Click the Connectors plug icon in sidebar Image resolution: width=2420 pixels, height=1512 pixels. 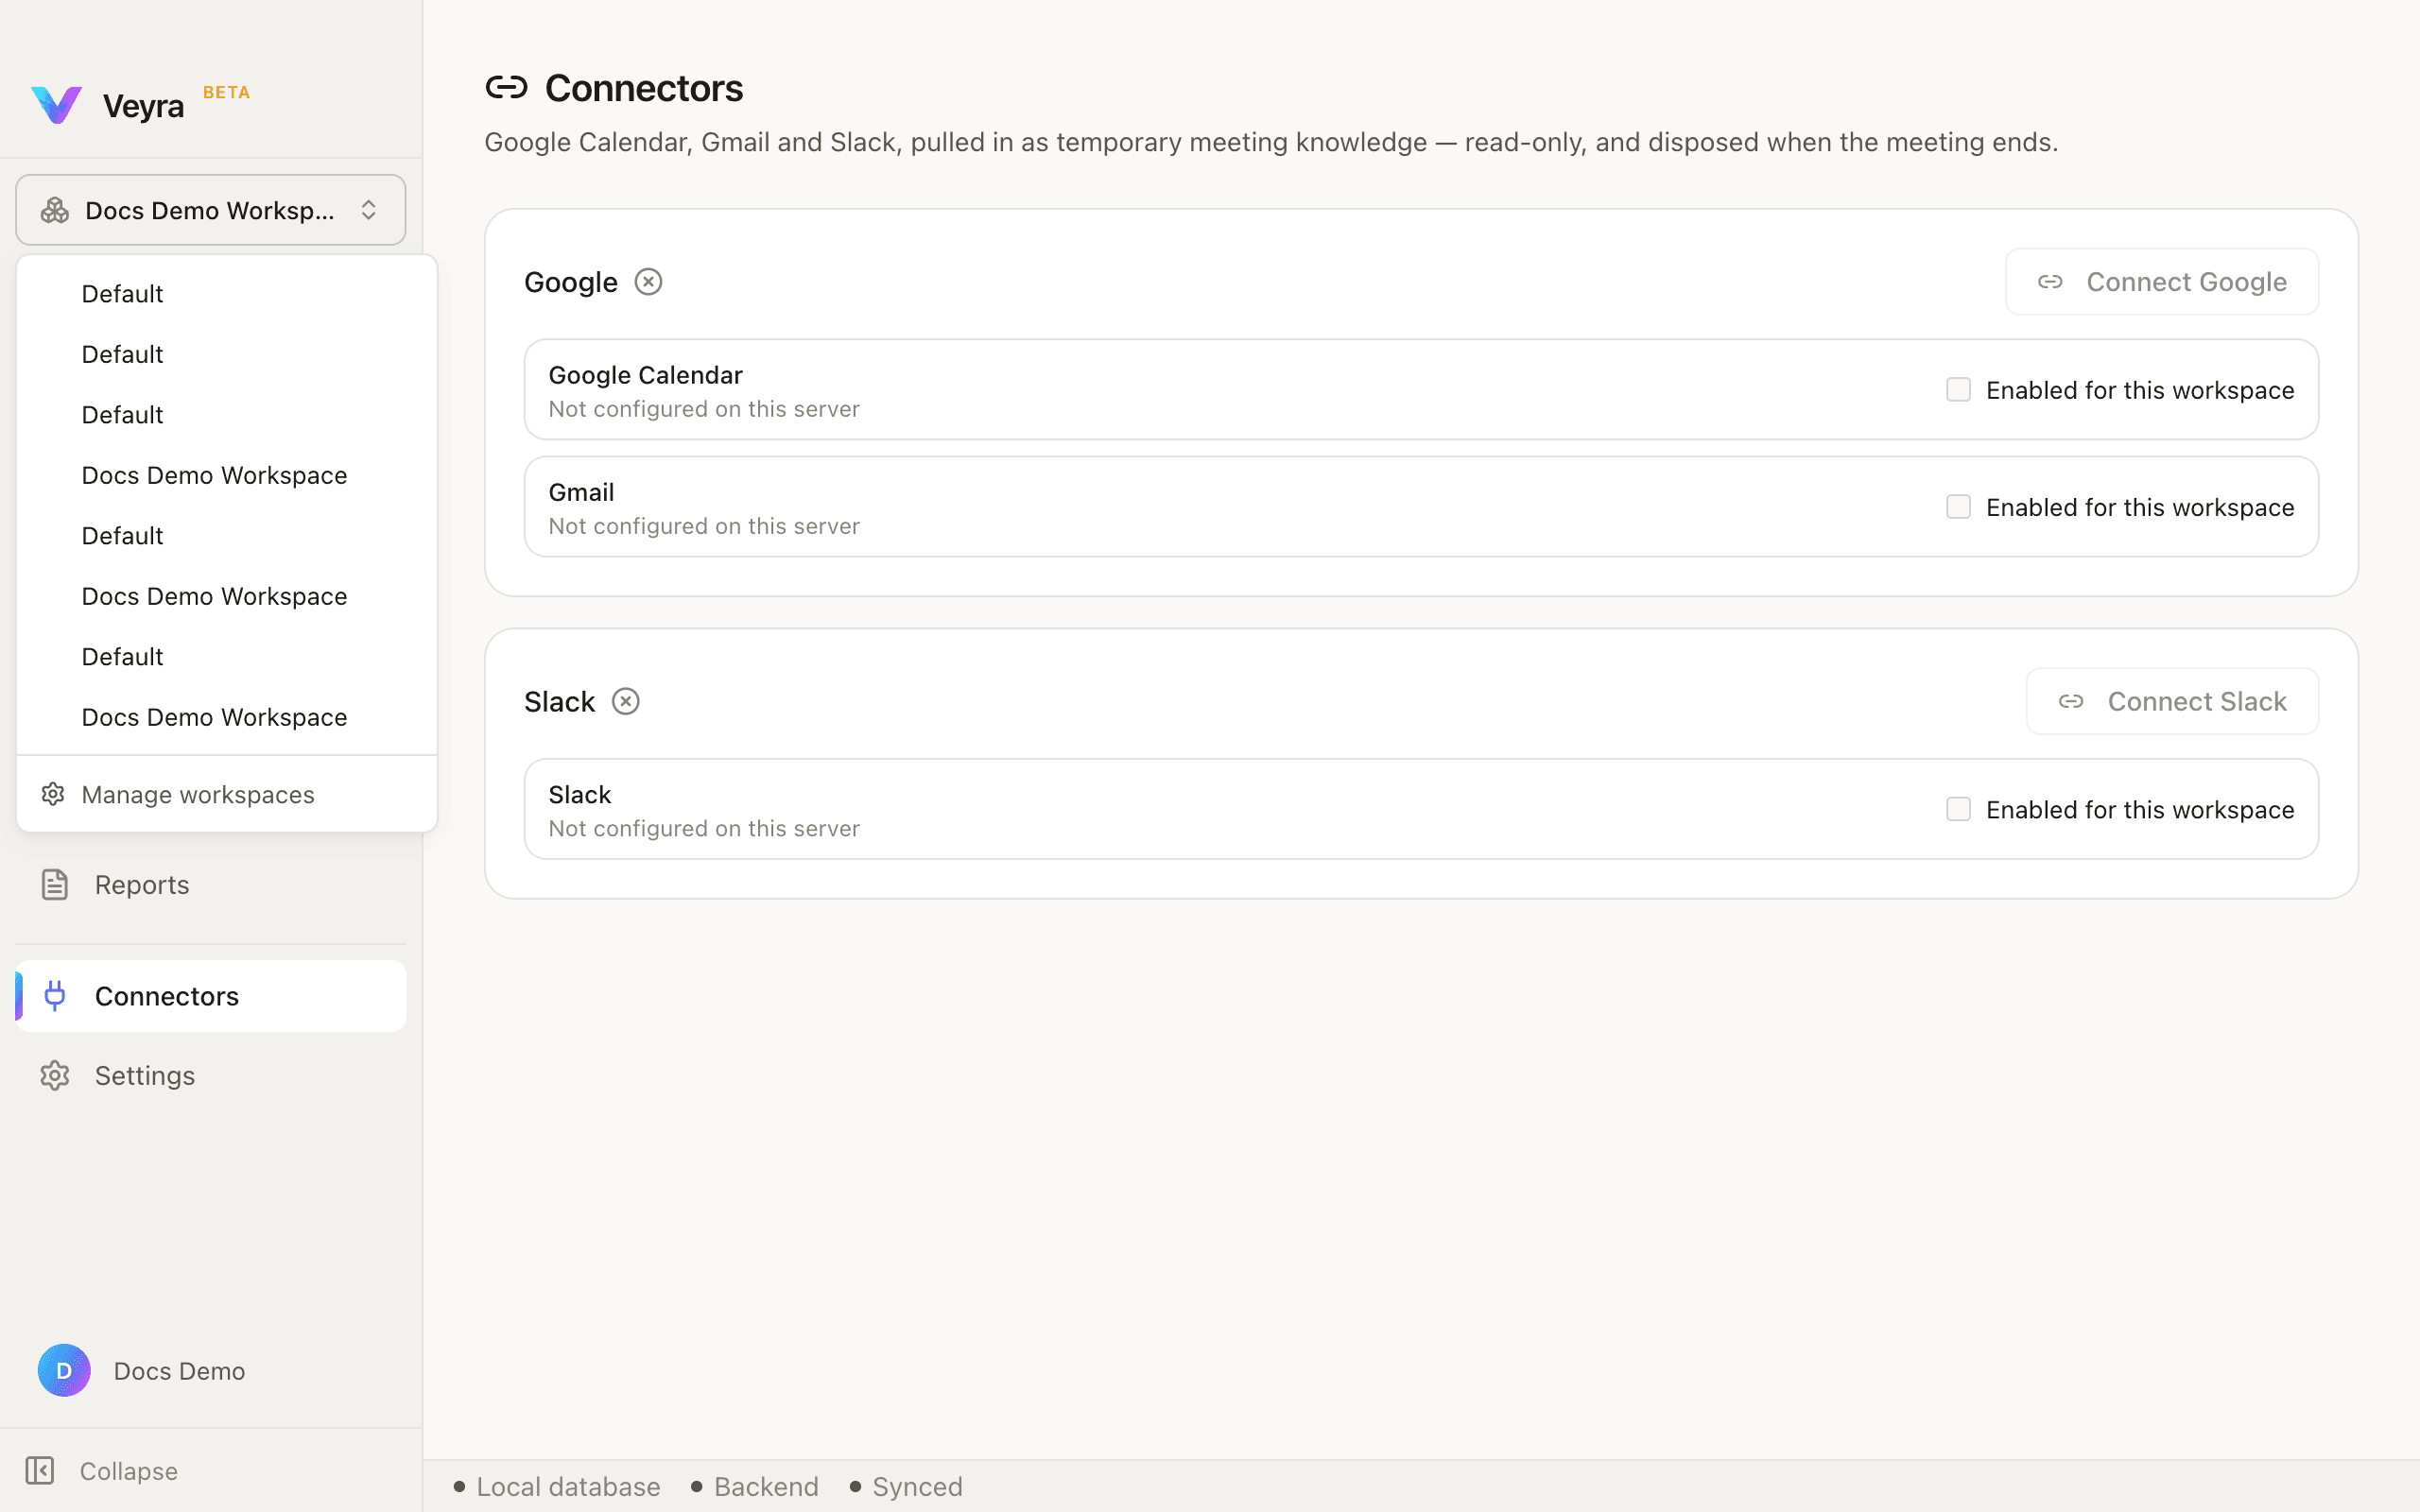[x=55, y=996]
